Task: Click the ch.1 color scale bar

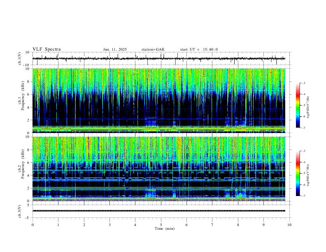Action: click(x=298, y=105)
